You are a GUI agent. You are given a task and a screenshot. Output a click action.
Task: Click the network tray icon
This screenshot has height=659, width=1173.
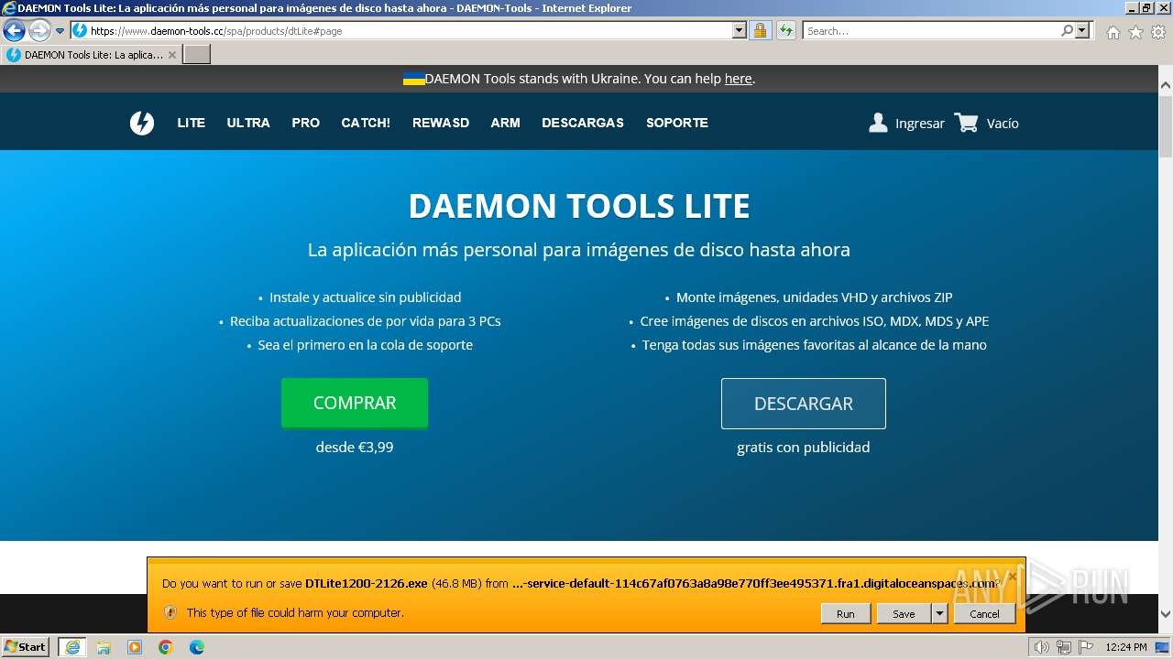1064,647
